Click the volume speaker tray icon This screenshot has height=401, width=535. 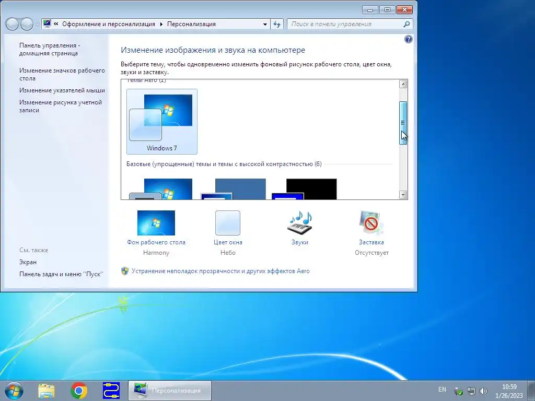[x=483, y=391]
